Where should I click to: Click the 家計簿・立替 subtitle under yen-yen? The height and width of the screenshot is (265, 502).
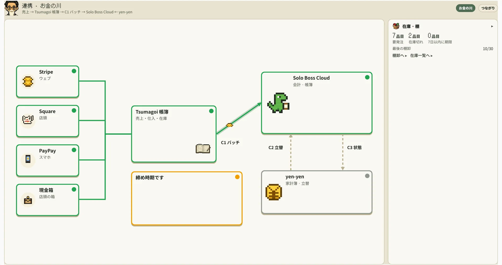[x=297, y=184]
